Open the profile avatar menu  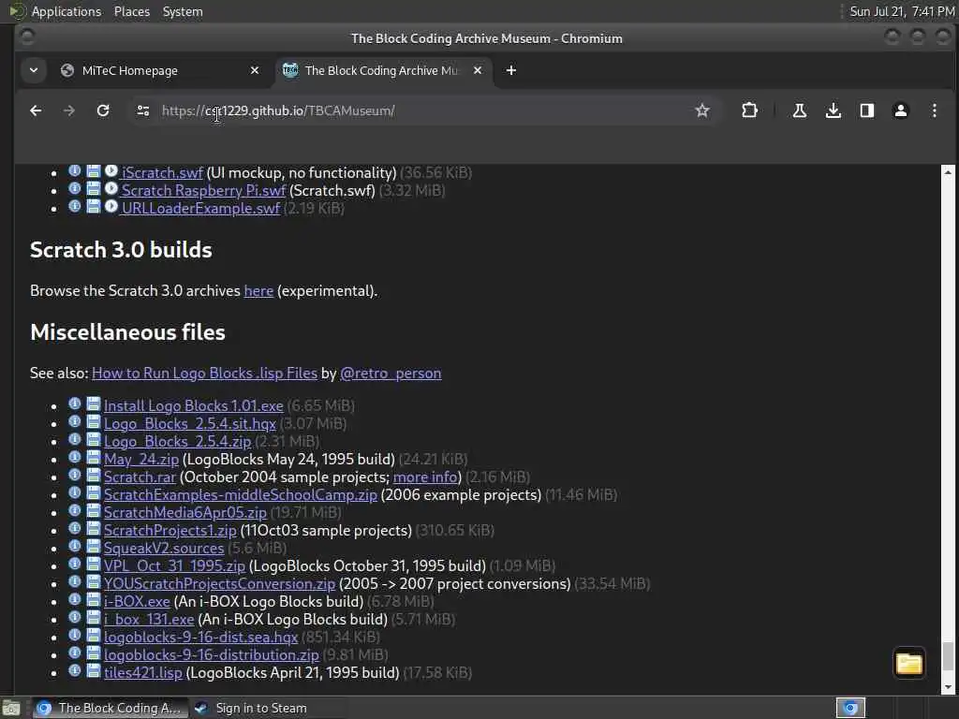[x=900, y=110]
